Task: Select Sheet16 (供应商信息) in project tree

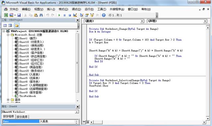Action: 31,57
